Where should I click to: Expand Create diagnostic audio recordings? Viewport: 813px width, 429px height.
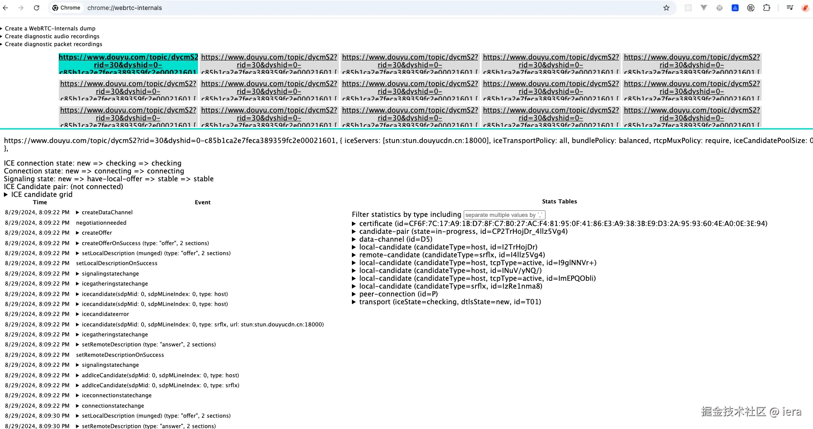click(x=52, y=37)
